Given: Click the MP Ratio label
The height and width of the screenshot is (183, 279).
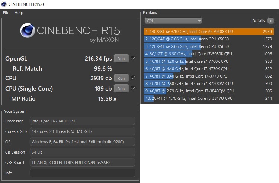Looking at the screenshot, I should [23, 99].
